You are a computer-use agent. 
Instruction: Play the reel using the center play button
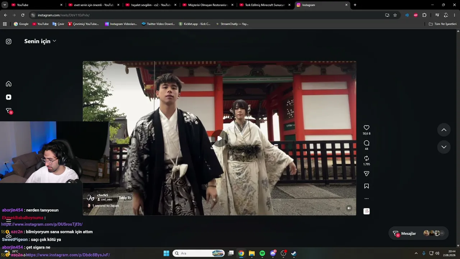tap(219, 138)
